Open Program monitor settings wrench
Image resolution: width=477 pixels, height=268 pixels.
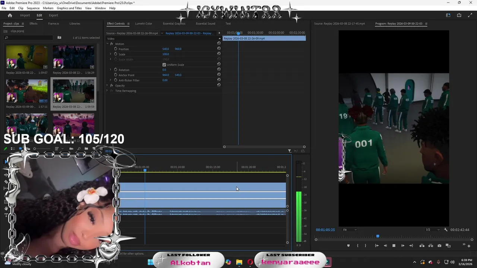coord(446,230)
